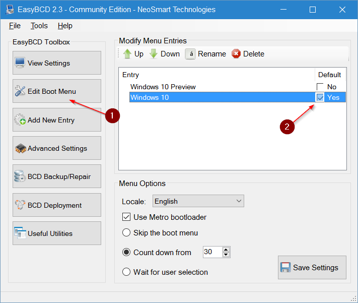The height and width of the screenshot is (303, 358).
Task: Click the EasyBCD app icon in title bar
Action: 10,10
